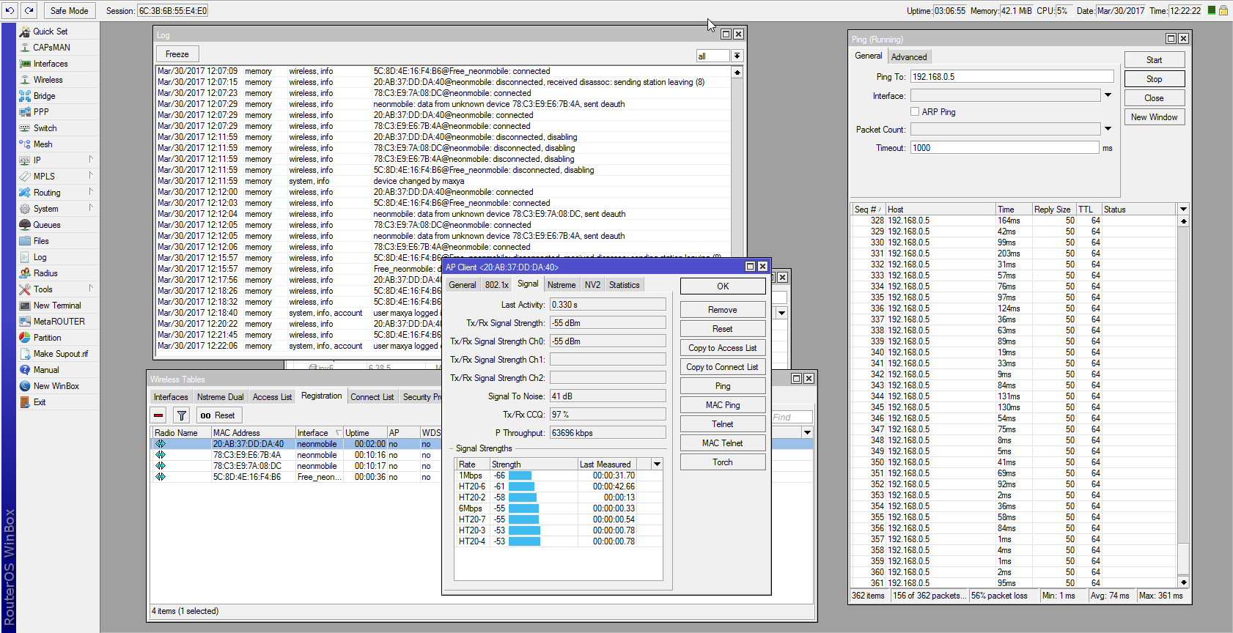
Task: Expand the MPLS submenu
Action: point(91,175)
